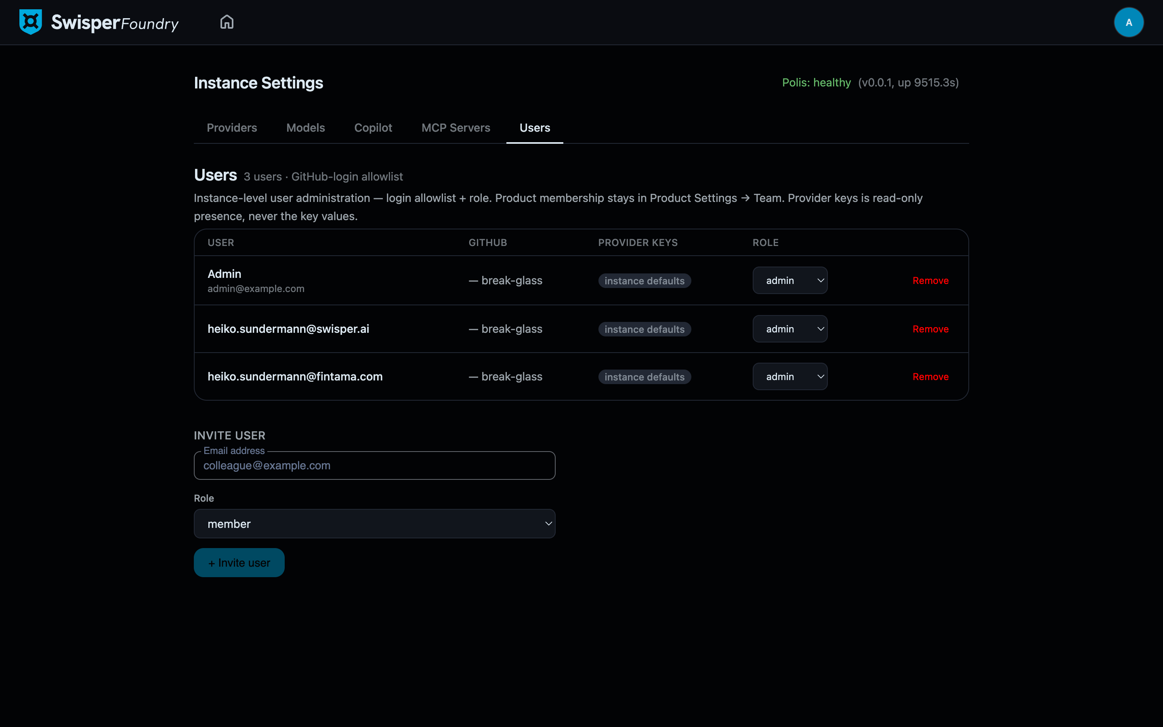Click the INVITE USER section label
This screenshot has height=727, width=1163.
[x=229, y=436]
